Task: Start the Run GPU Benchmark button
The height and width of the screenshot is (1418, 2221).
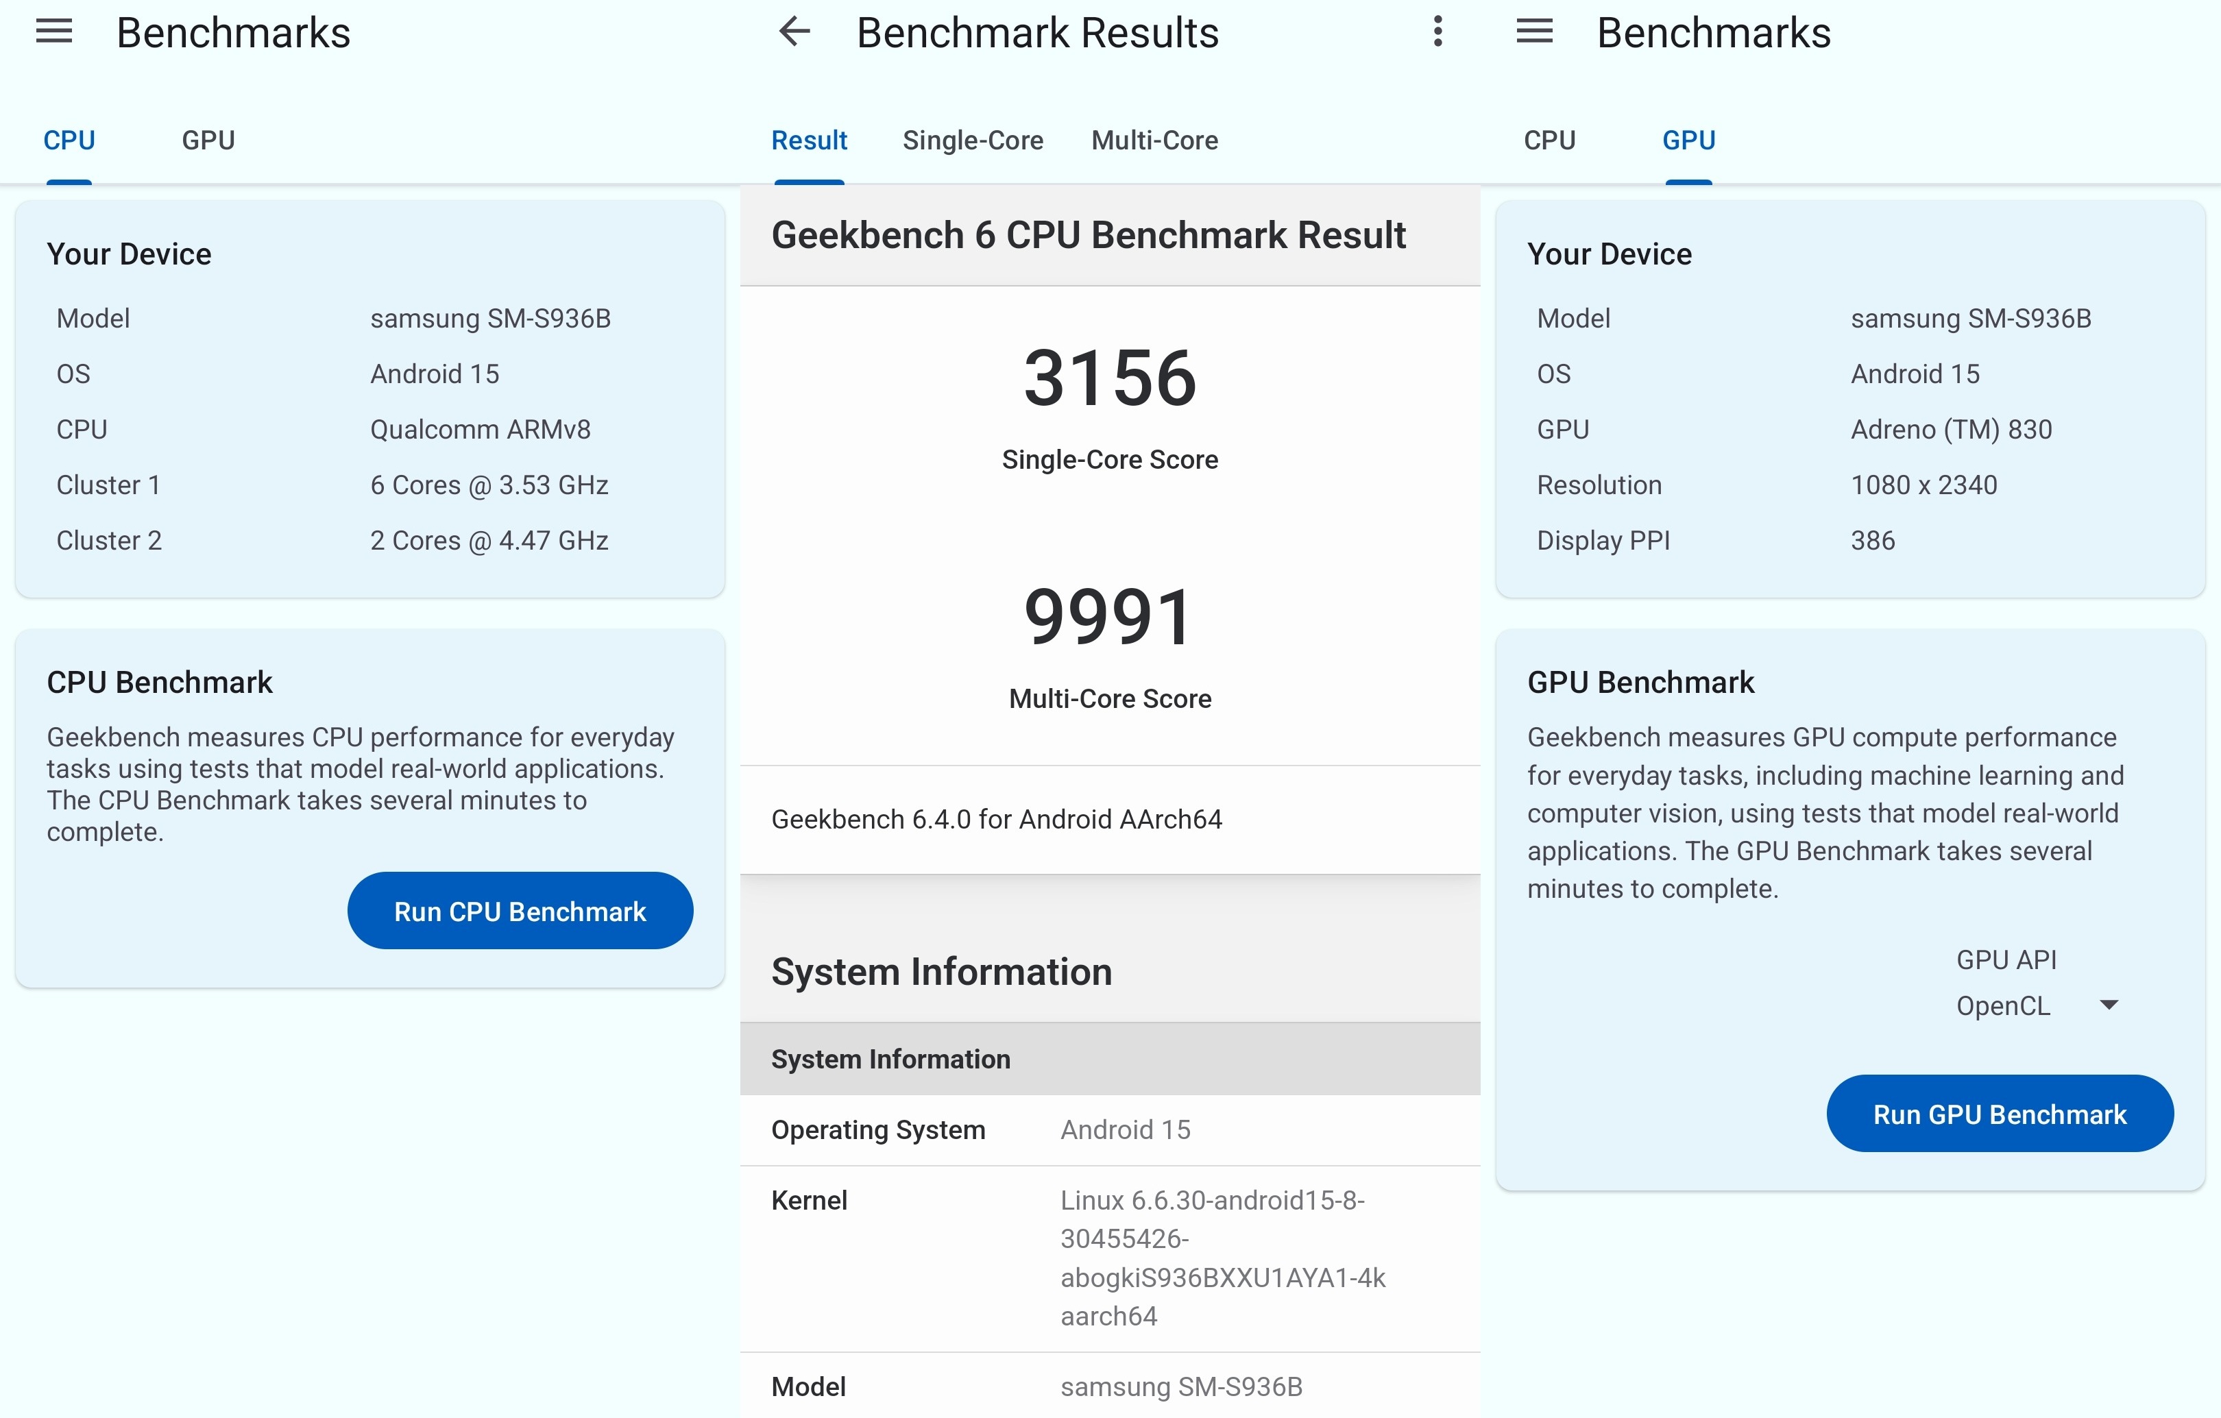Action: (2000, 1114)
